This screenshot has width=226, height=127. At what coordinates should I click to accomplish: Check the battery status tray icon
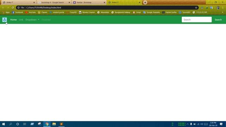195,124
